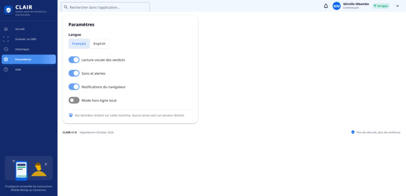Click the Mode hors-ligne local label
The image size is (406, 196).
click(99, 101)
